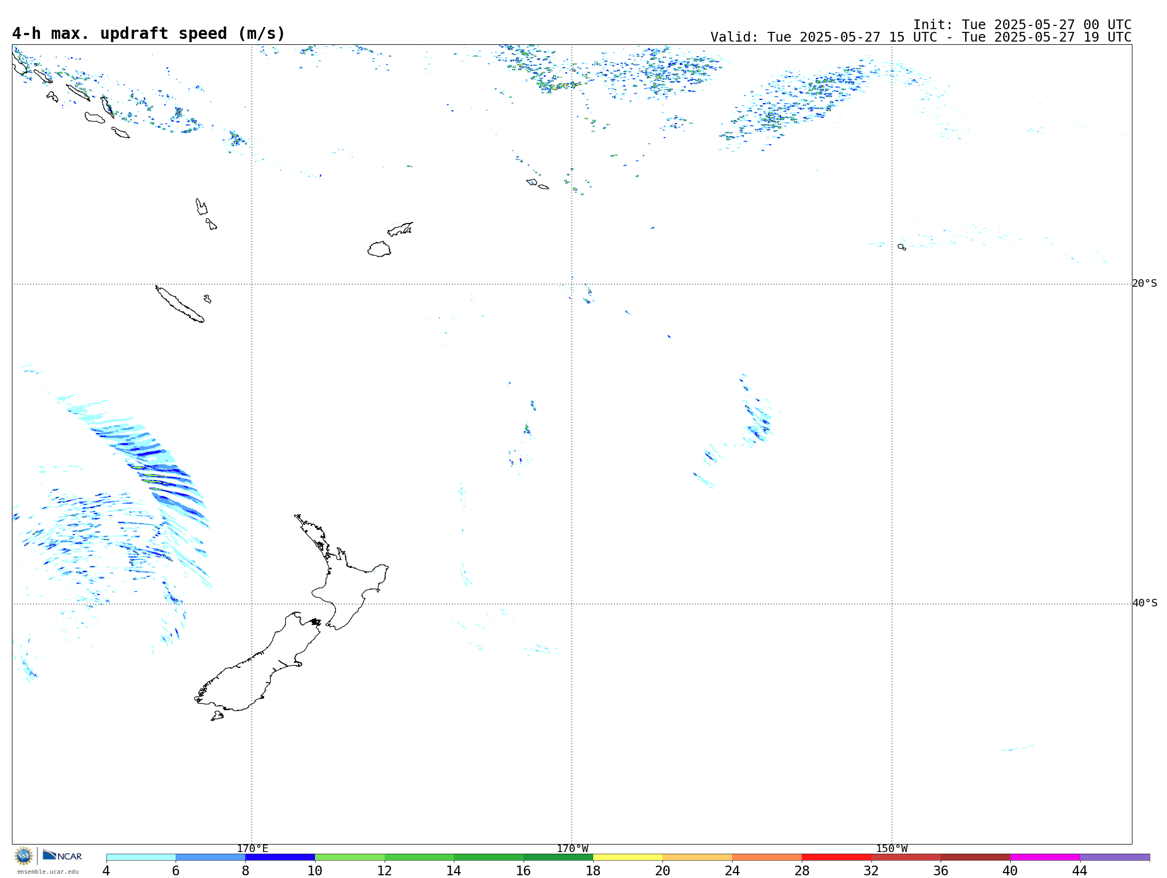Click the 40°S latitude label
The width and height of the screenshot is (1167, 878).
pyautogui.click(x=1145, y=603)
